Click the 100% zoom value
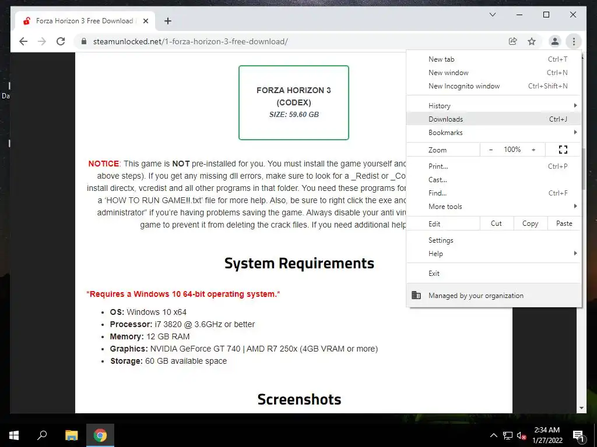 pos(512,150)
